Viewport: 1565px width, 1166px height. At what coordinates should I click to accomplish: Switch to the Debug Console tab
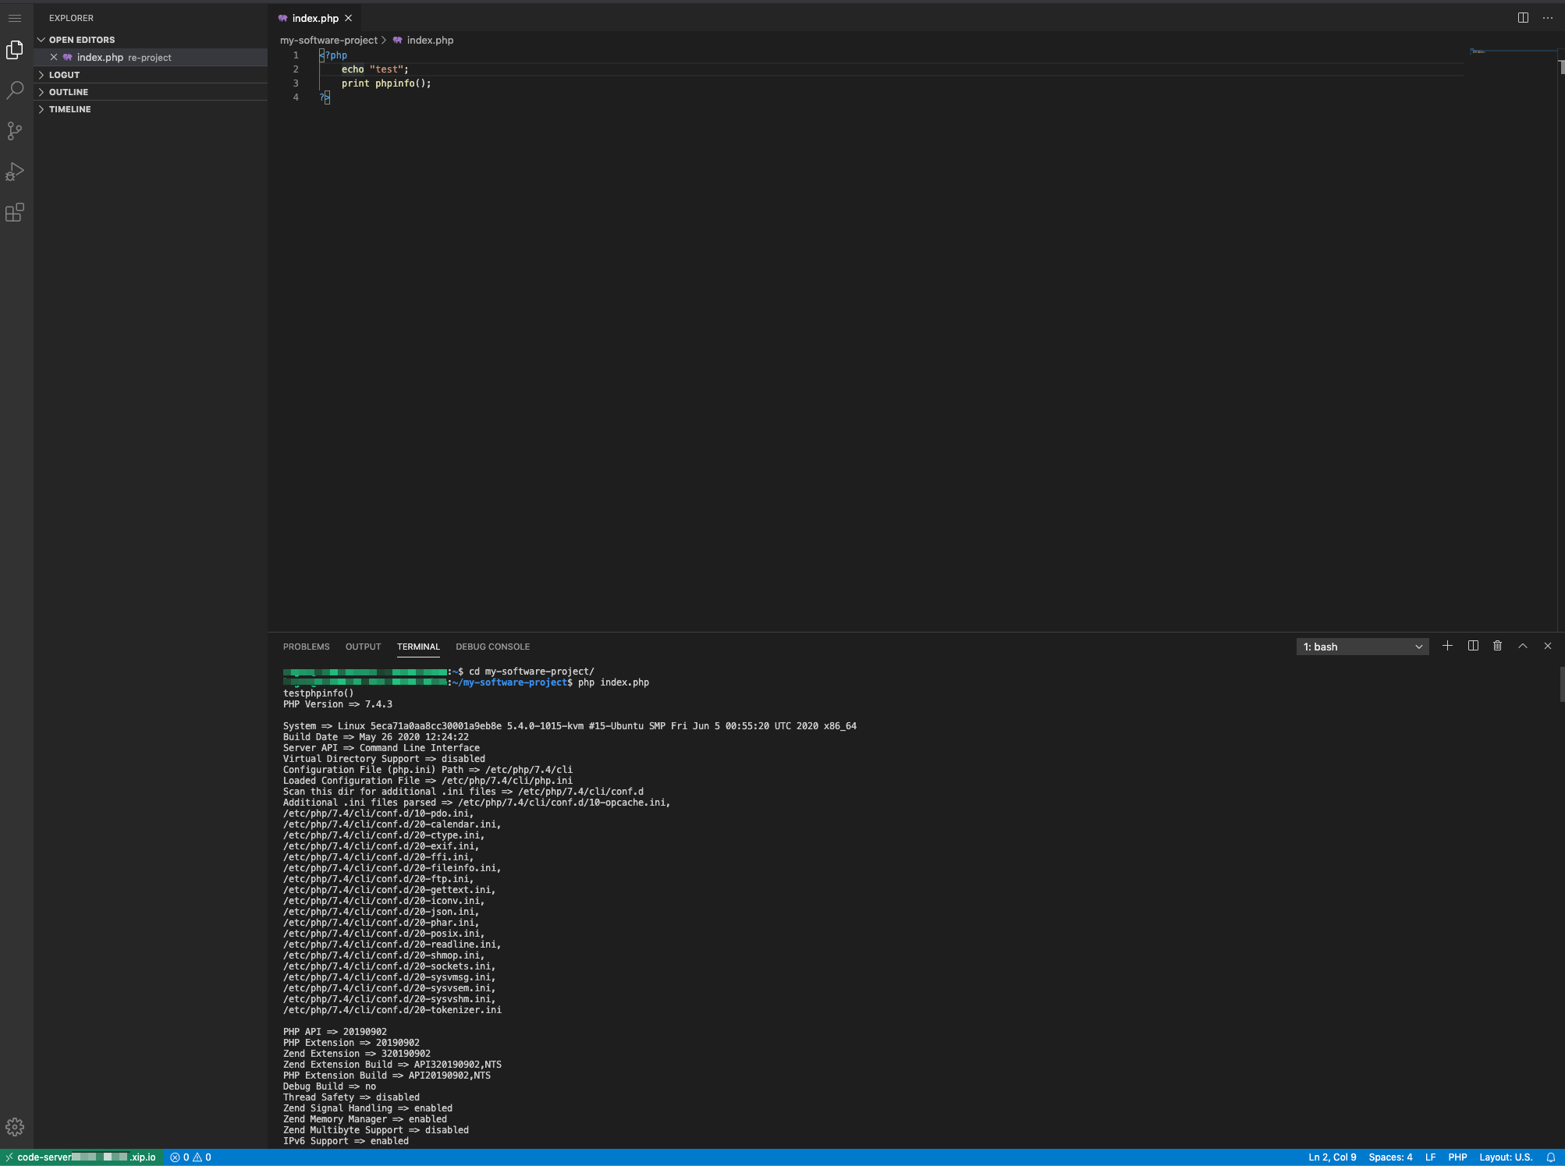(492, 647)
